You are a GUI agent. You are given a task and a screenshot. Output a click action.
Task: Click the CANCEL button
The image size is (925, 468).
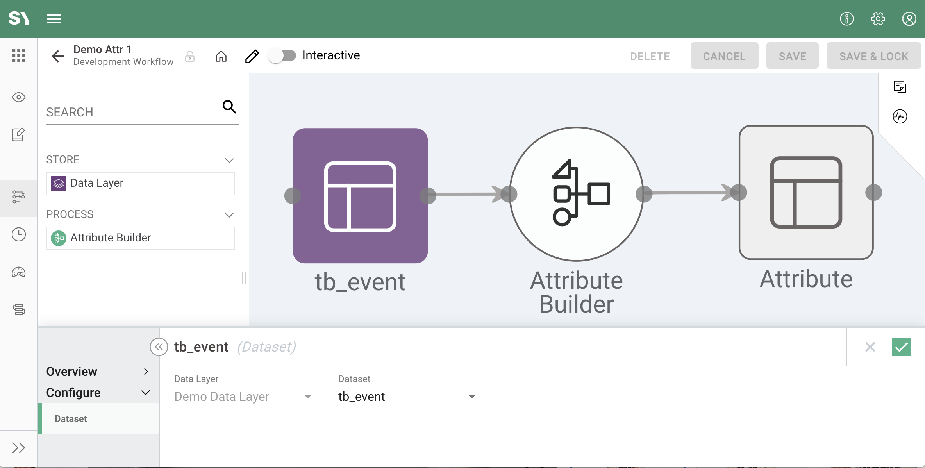coord(724,56)
